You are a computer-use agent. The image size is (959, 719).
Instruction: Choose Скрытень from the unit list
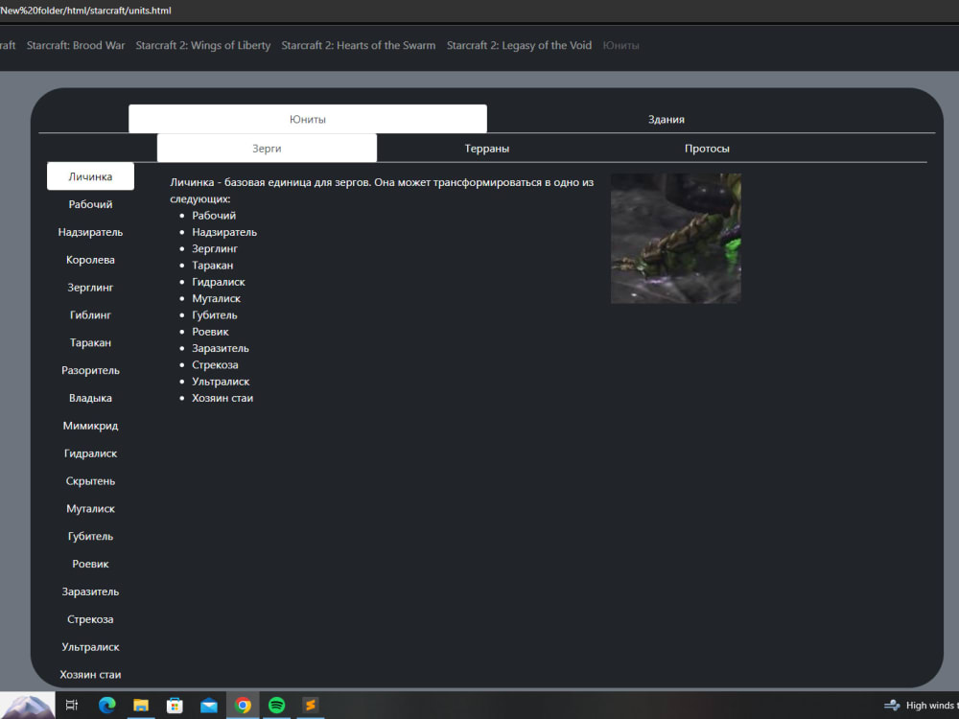tap(90, 480)
